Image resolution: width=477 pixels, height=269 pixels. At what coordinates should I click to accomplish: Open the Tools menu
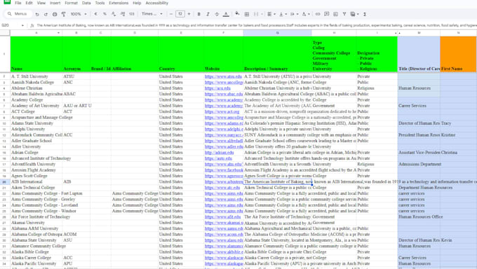click(x=100, y=3)
